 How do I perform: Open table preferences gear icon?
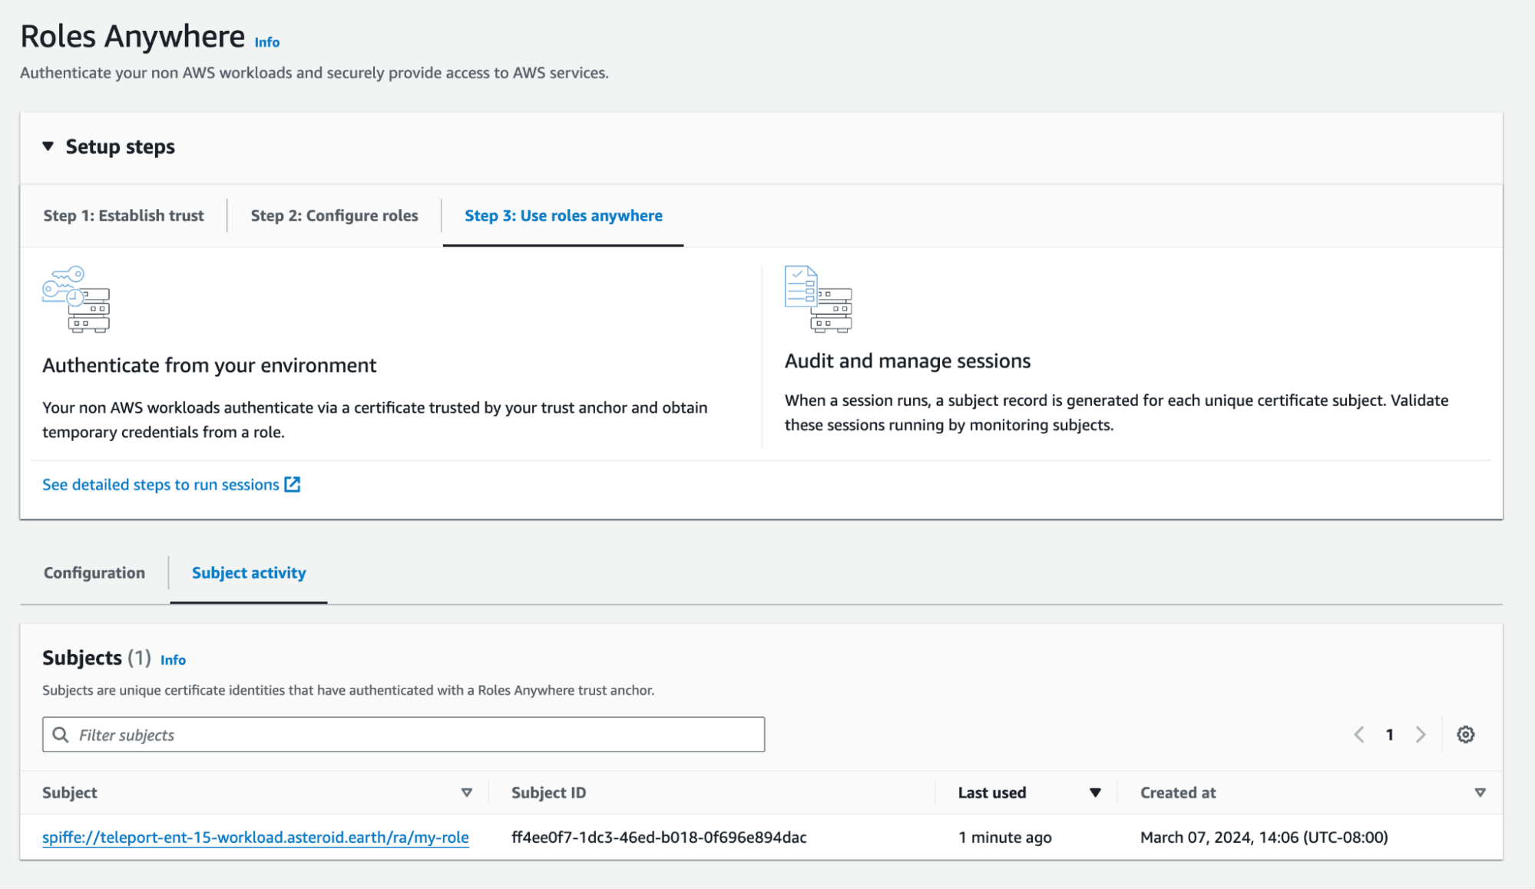click(x=1465, y=735)
